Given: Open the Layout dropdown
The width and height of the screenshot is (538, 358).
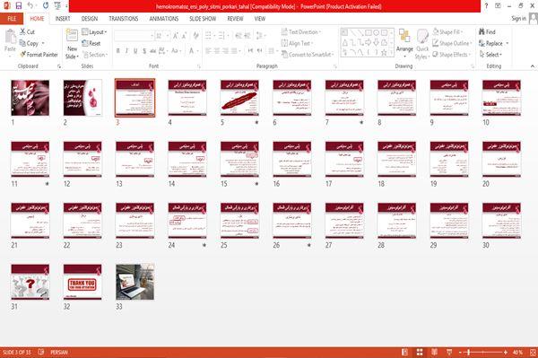Looking at the screenshot, I should [x=94, y=32].
